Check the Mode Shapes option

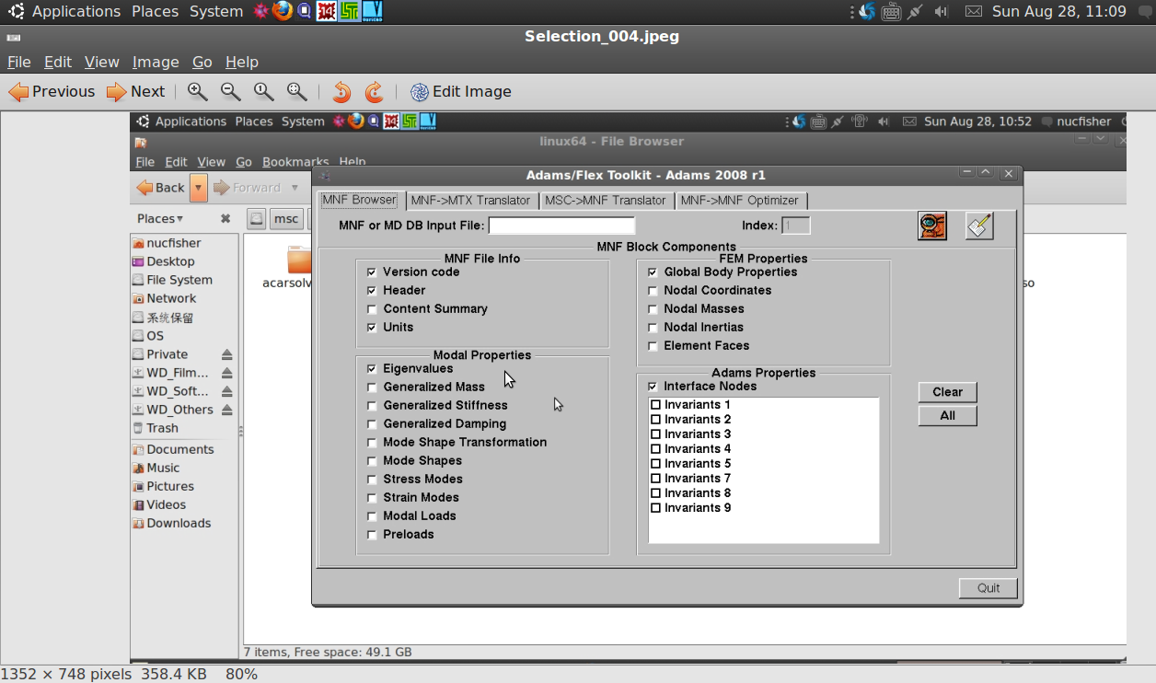[x=372, y=461]
